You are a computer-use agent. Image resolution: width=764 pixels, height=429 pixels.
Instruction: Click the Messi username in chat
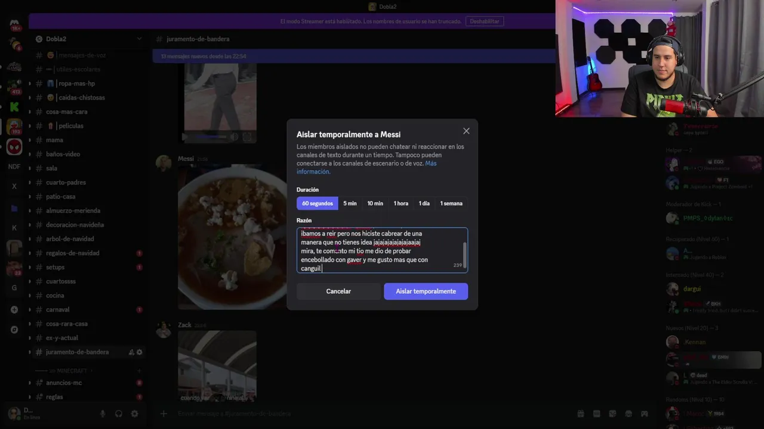(x=186, y=159)
